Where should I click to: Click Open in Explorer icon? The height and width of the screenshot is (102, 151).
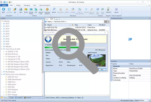[x=91, y=9]
